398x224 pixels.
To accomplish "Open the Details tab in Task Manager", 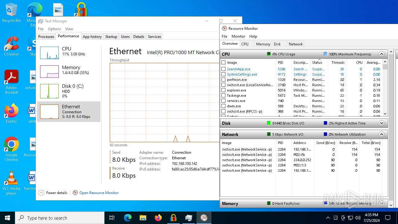I will click(x=139, y=36).
